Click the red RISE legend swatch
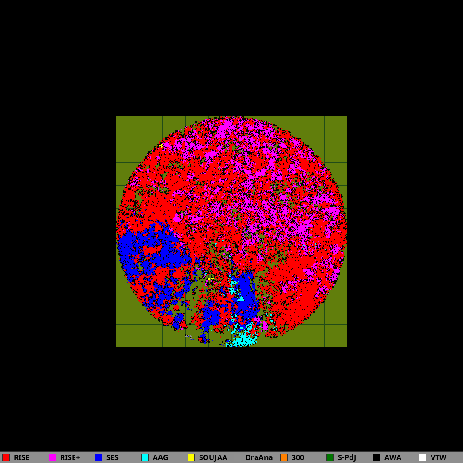Screen dimensions: 463x463 (x=6, y=457)
